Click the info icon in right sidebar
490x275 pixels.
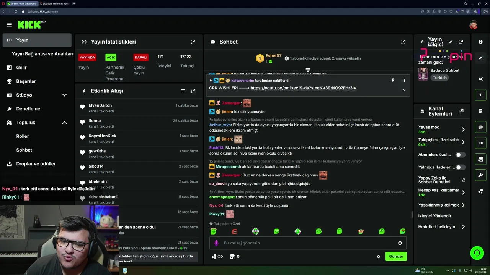tap(480, 42)
